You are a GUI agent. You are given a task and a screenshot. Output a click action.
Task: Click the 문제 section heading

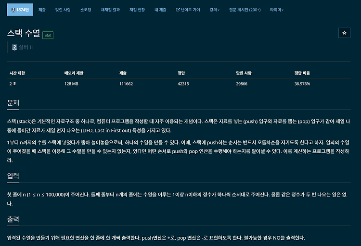(x=13, y=103)
